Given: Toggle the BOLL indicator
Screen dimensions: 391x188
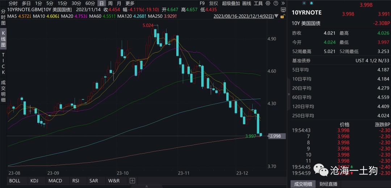Looking at the screenshot, I should [15, 180].
